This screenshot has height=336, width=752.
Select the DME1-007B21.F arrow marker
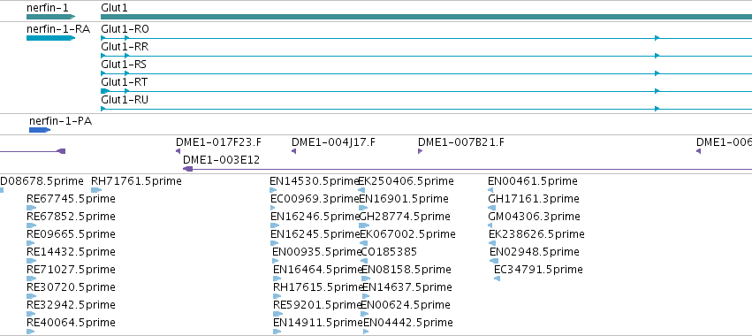click(420, 151)
